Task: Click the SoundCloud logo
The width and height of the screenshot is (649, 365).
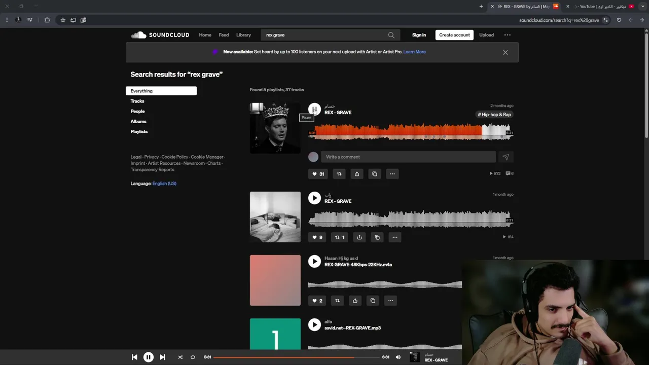Action: point(160,35)
